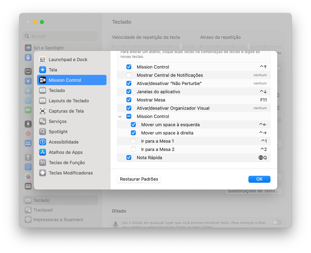This screenshot has width=311, height=253.
Task: Select the Spotlight magnifier icon
Action: tap(43, 131)
